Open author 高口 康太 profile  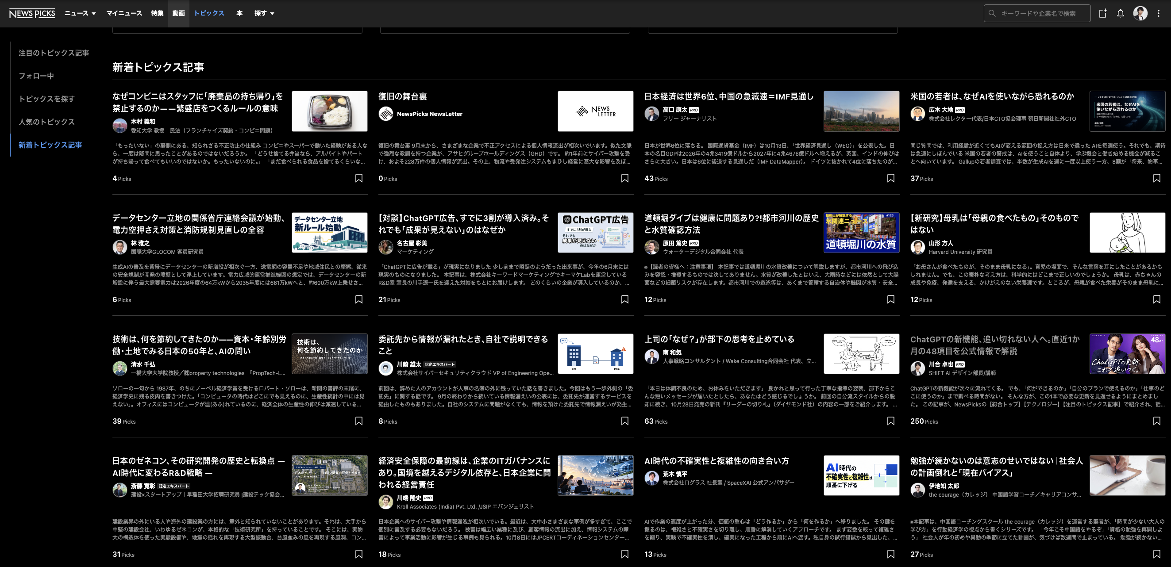pos(674,110)
